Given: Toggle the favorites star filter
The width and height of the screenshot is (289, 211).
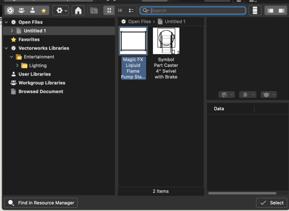Looking at the screenshot, I should (43, 10).
